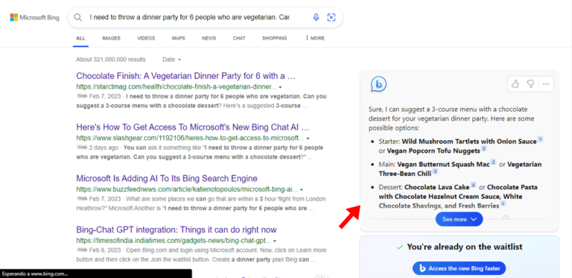Click citation 1 after Onion Sauce
Image resolution: width=572 pixels, height=278 pixels.
coord(540,139)
